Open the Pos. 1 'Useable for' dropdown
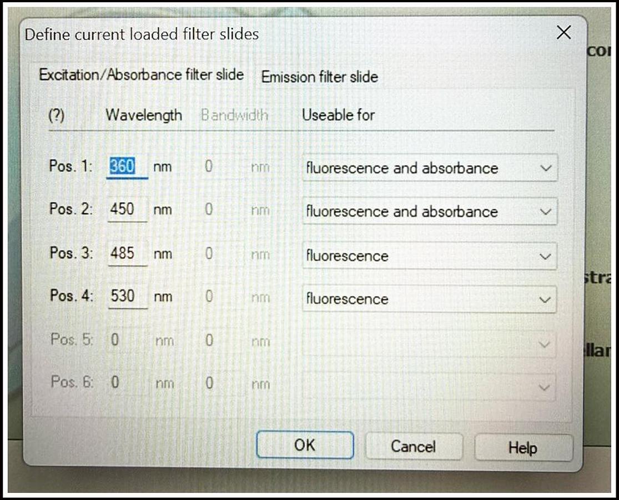The image size is (619, 500). (429, 168)
